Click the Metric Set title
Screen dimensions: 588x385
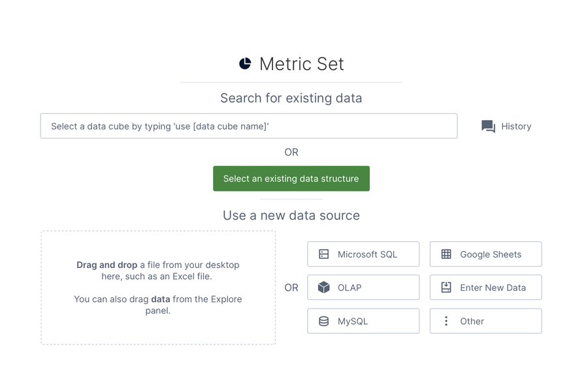(x=302, y=63)
